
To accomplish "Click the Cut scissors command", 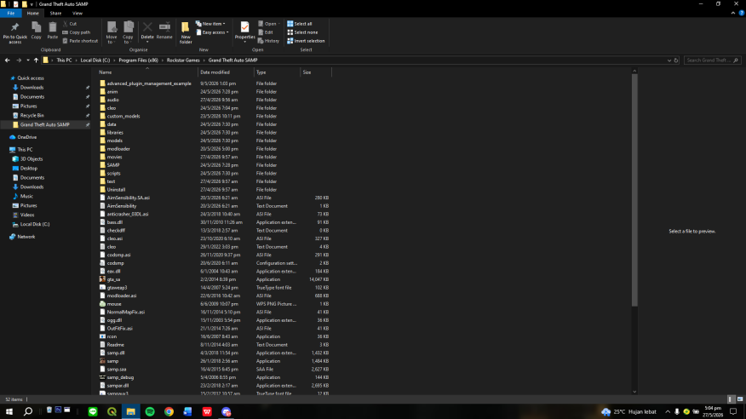I will coord(70,24).
